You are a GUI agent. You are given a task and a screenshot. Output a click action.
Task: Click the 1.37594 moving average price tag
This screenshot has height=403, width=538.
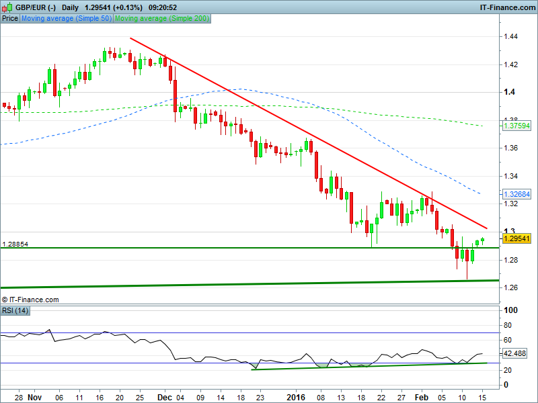(x=514, y=126)
